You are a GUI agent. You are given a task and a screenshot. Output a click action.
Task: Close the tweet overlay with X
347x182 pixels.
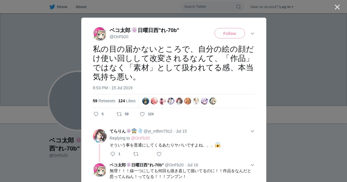click(337, 7)
